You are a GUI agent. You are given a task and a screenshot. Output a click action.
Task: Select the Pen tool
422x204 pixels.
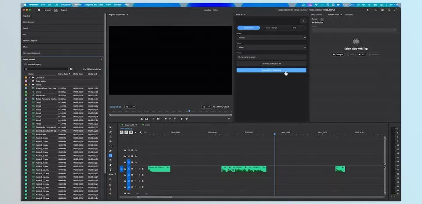coord(110,151)
